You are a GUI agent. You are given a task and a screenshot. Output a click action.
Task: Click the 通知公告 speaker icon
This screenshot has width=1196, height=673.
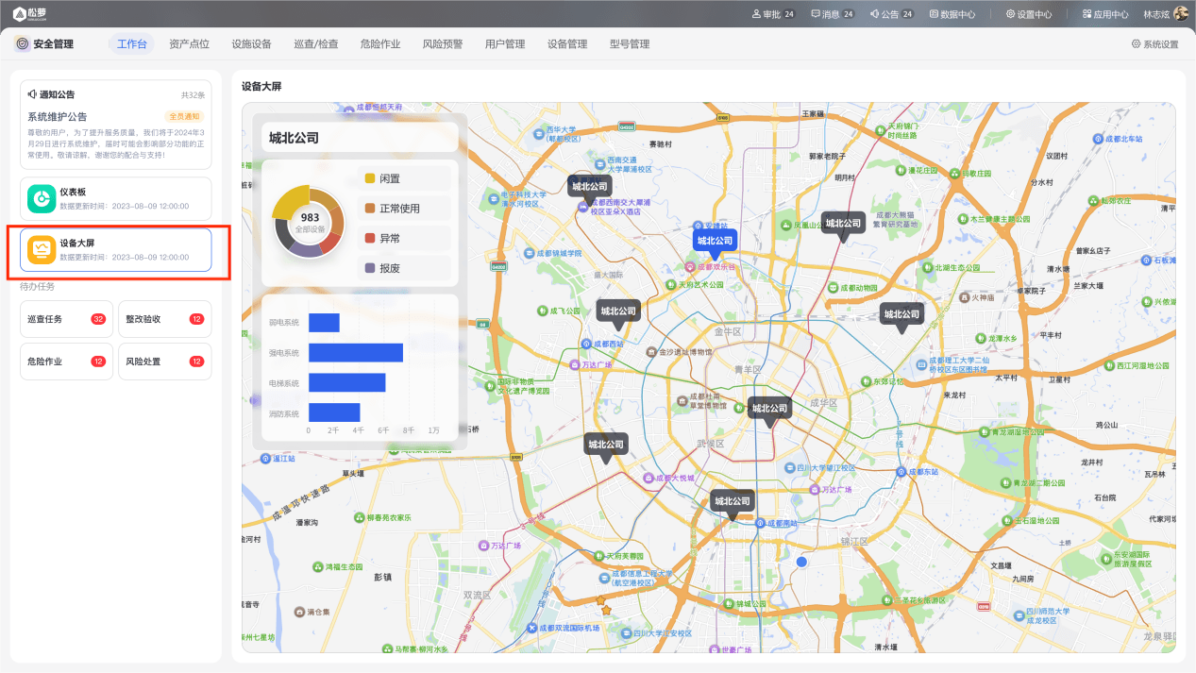(x=32, y=94)
